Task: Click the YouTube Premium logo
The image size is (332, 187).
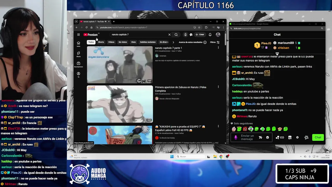Action: tap(91, 35)
